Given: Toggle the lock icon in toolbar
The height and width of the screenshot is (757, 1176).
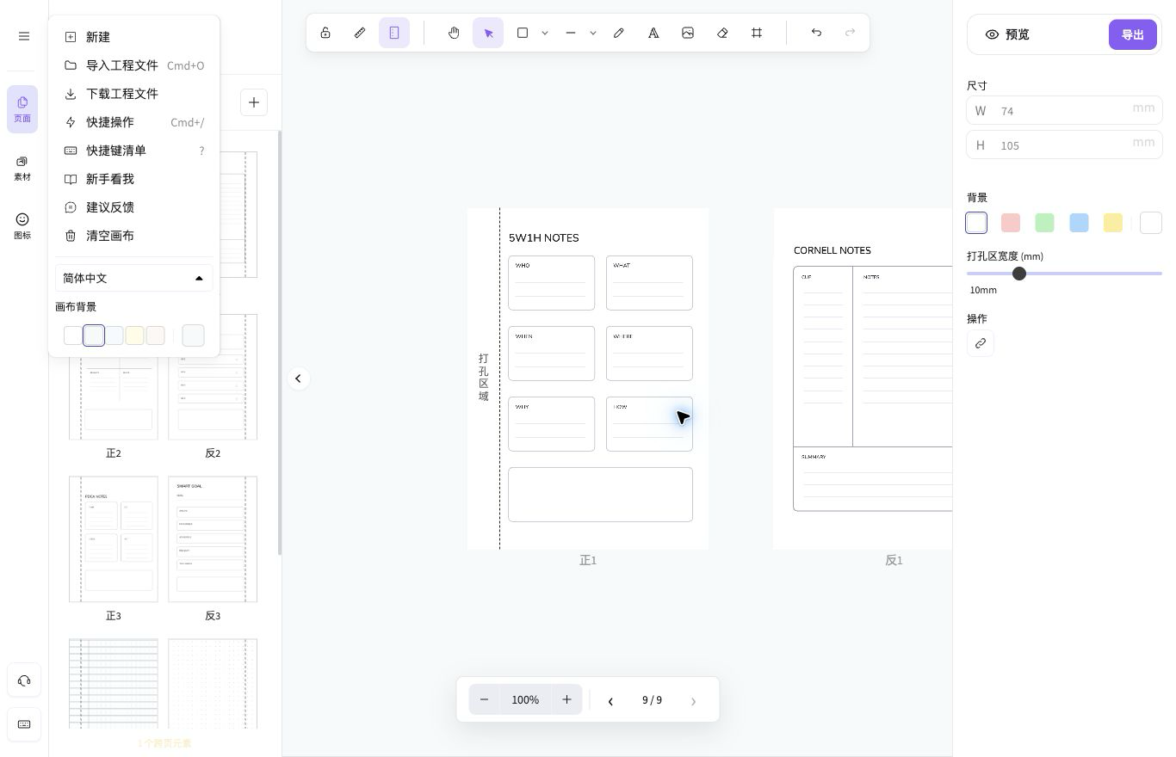Looking at the screenshot, I should 325,33.
